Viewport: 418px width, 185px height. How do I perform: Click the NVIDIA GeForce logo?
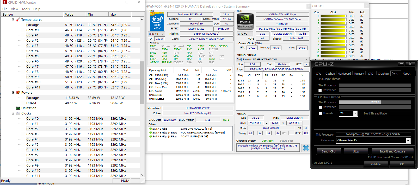245,22
